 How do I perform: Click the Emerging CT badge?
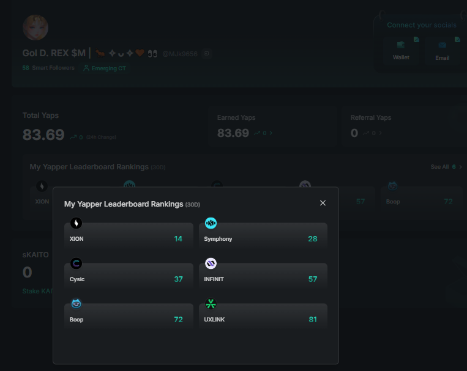pos(105,68)
